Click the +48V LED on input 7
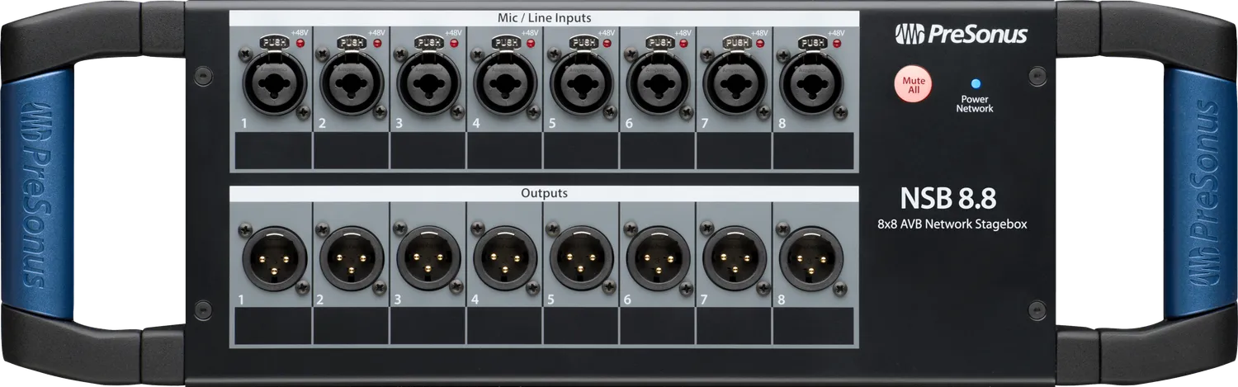 [760, 43]
